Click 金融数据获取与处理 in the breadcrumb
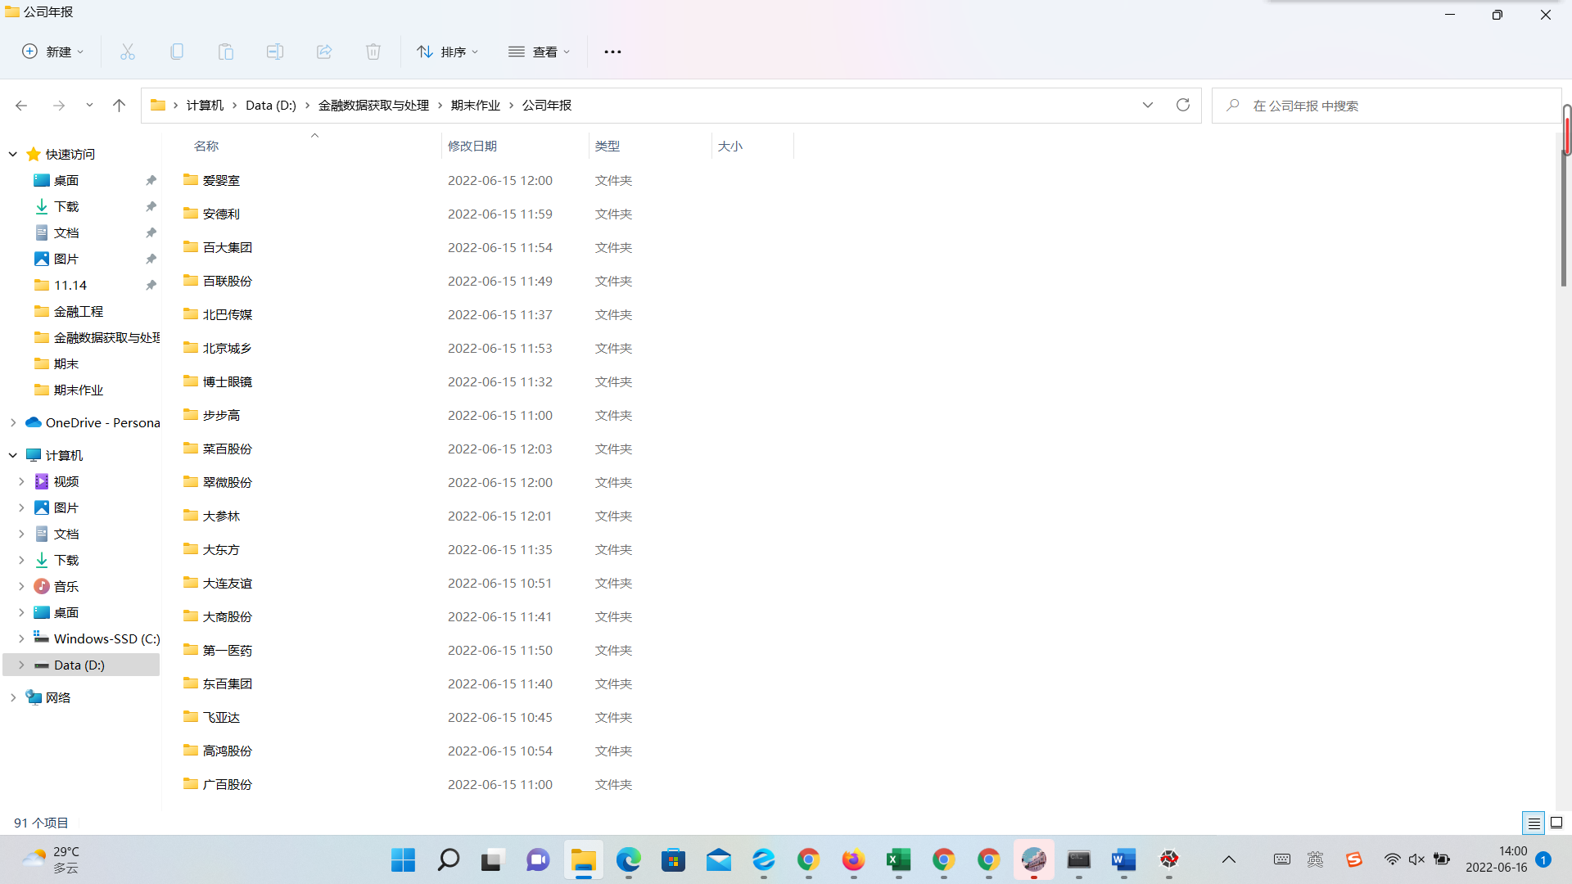 tap(373, 106)
